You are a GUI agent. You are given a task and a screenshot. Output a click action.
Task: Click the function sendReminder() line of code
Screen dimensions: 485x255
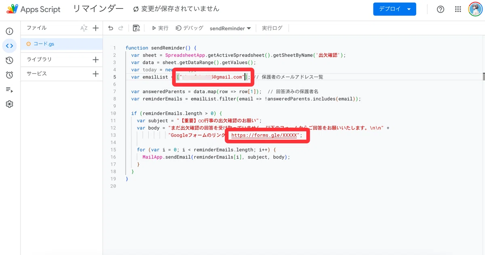(161, 48)
